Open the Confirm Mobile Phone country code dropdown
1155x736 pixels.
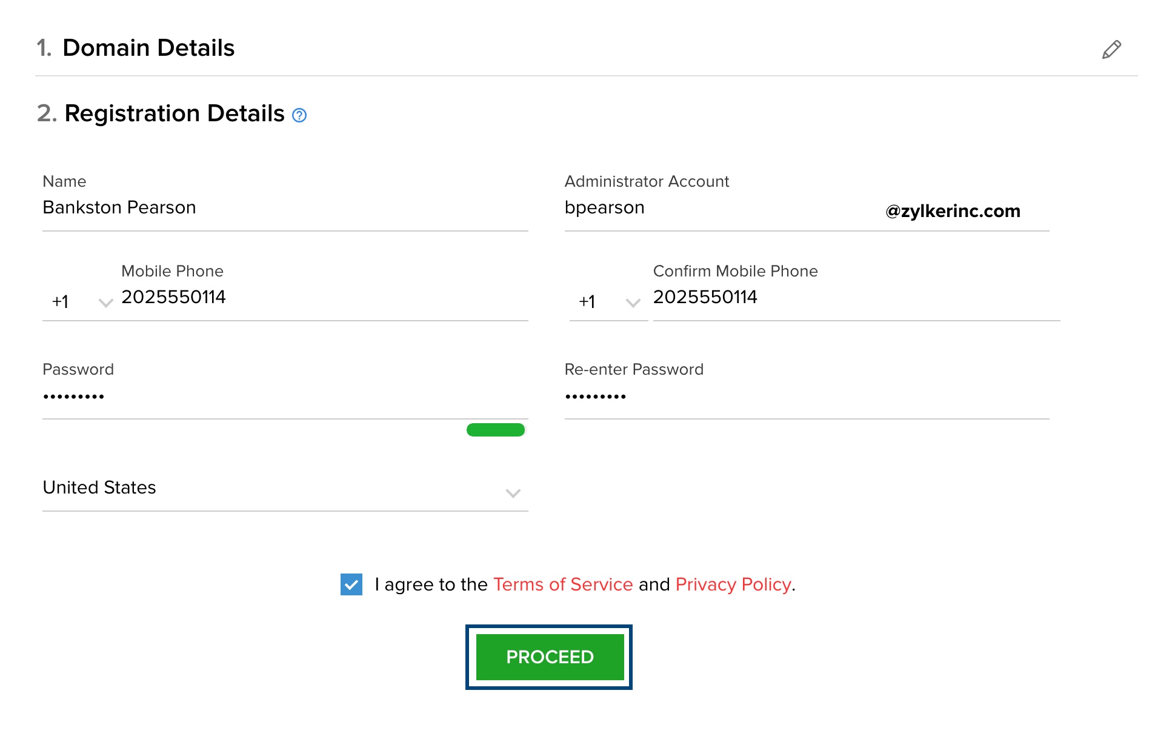click(x=608, y=301)
